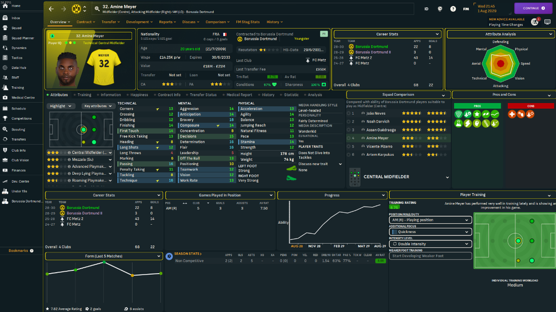Open the Training sidebar icon
This screenshot has height=312, width=556.
pyautogui.click(x=5, y=88)
